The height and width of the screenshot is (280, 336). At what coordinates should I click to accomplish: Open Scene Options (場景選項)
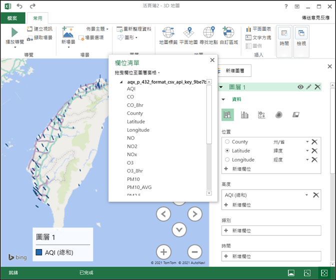click(x=91, y=37)
